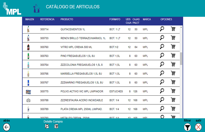The width and height of the screenshot is (205, 132).
Task: Add PLATA CREMA MPL 250ML to cart
Action: click(x=173, y=109)
